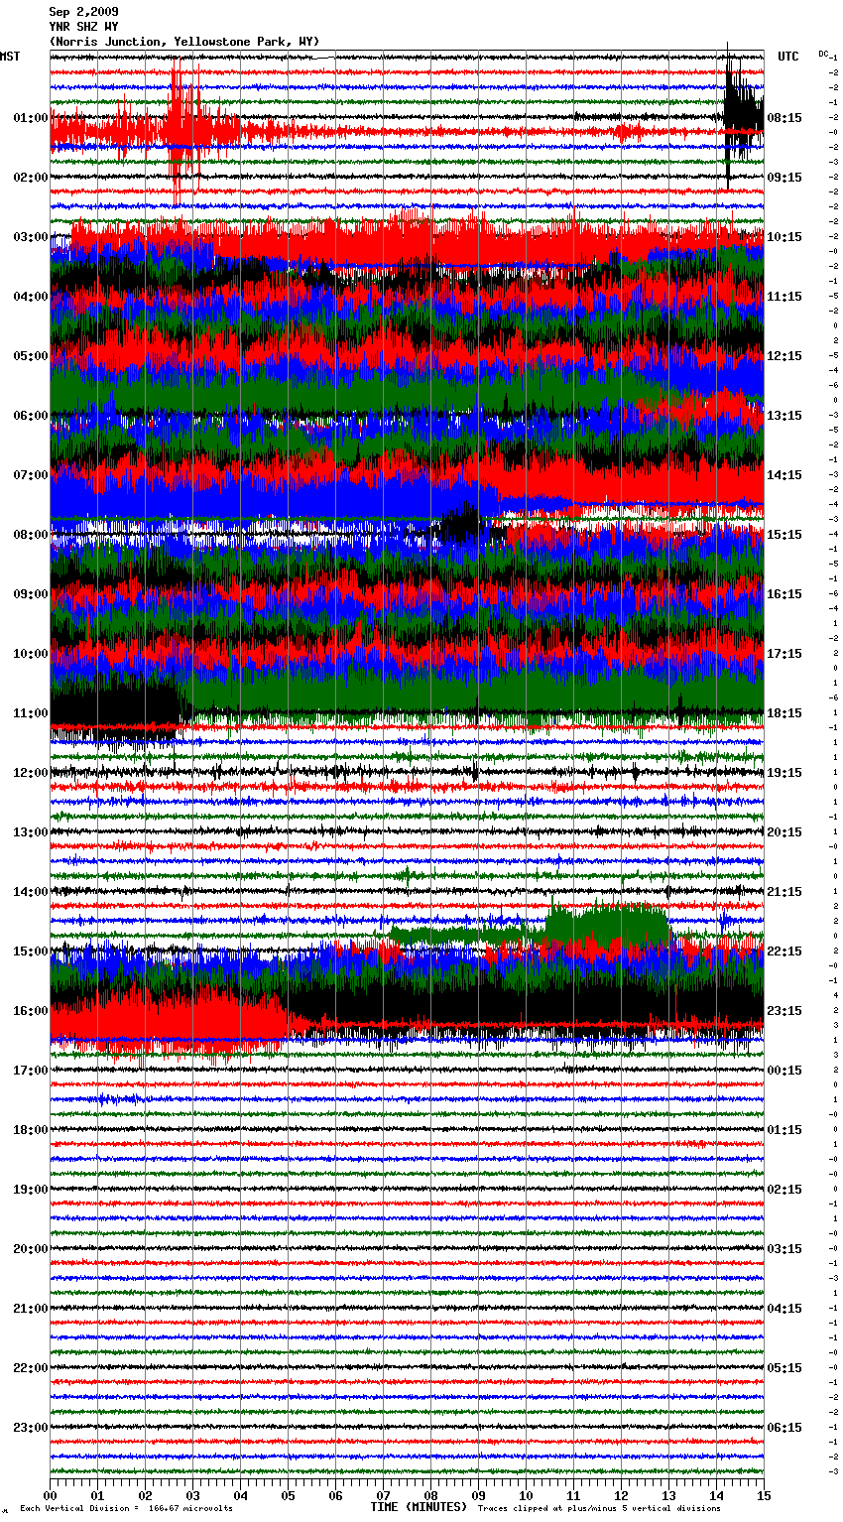Select the 19:00 MST time label
Screen dimensions: 843x1522
pos(31,1190)
